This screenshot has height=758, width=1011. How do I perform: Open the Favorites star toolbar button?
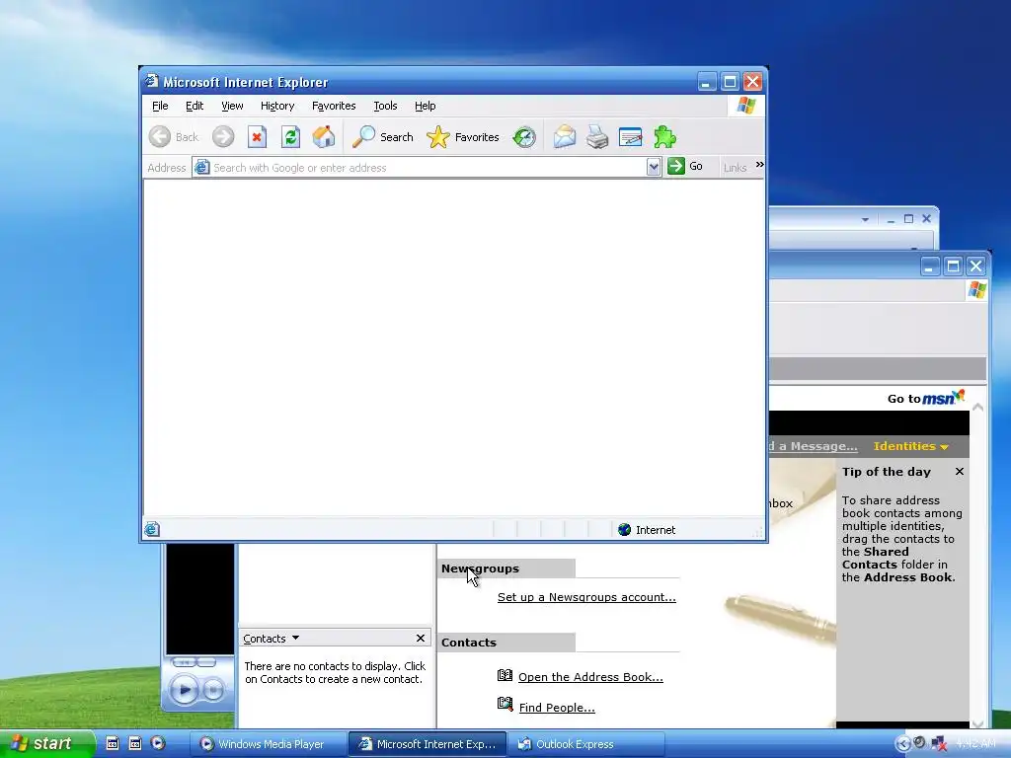coord(463,136)
